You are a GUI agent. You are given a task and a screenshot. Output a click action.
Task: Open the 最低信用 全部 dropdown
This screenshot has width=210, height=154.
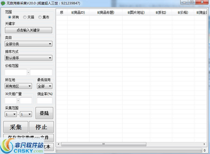pos(45,86)
